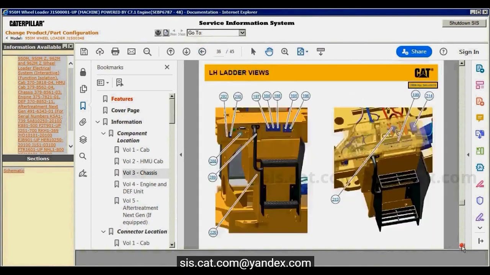The width and height of the screenshot is (490, 275).
Task: Click the scrolling mode toolbar icon
Action: pyautogui.click(x=321, y=52)
